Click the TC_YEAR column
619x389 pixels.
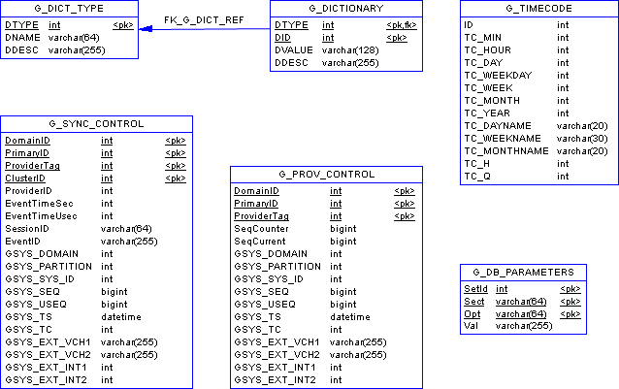click(x=487, y=113)
